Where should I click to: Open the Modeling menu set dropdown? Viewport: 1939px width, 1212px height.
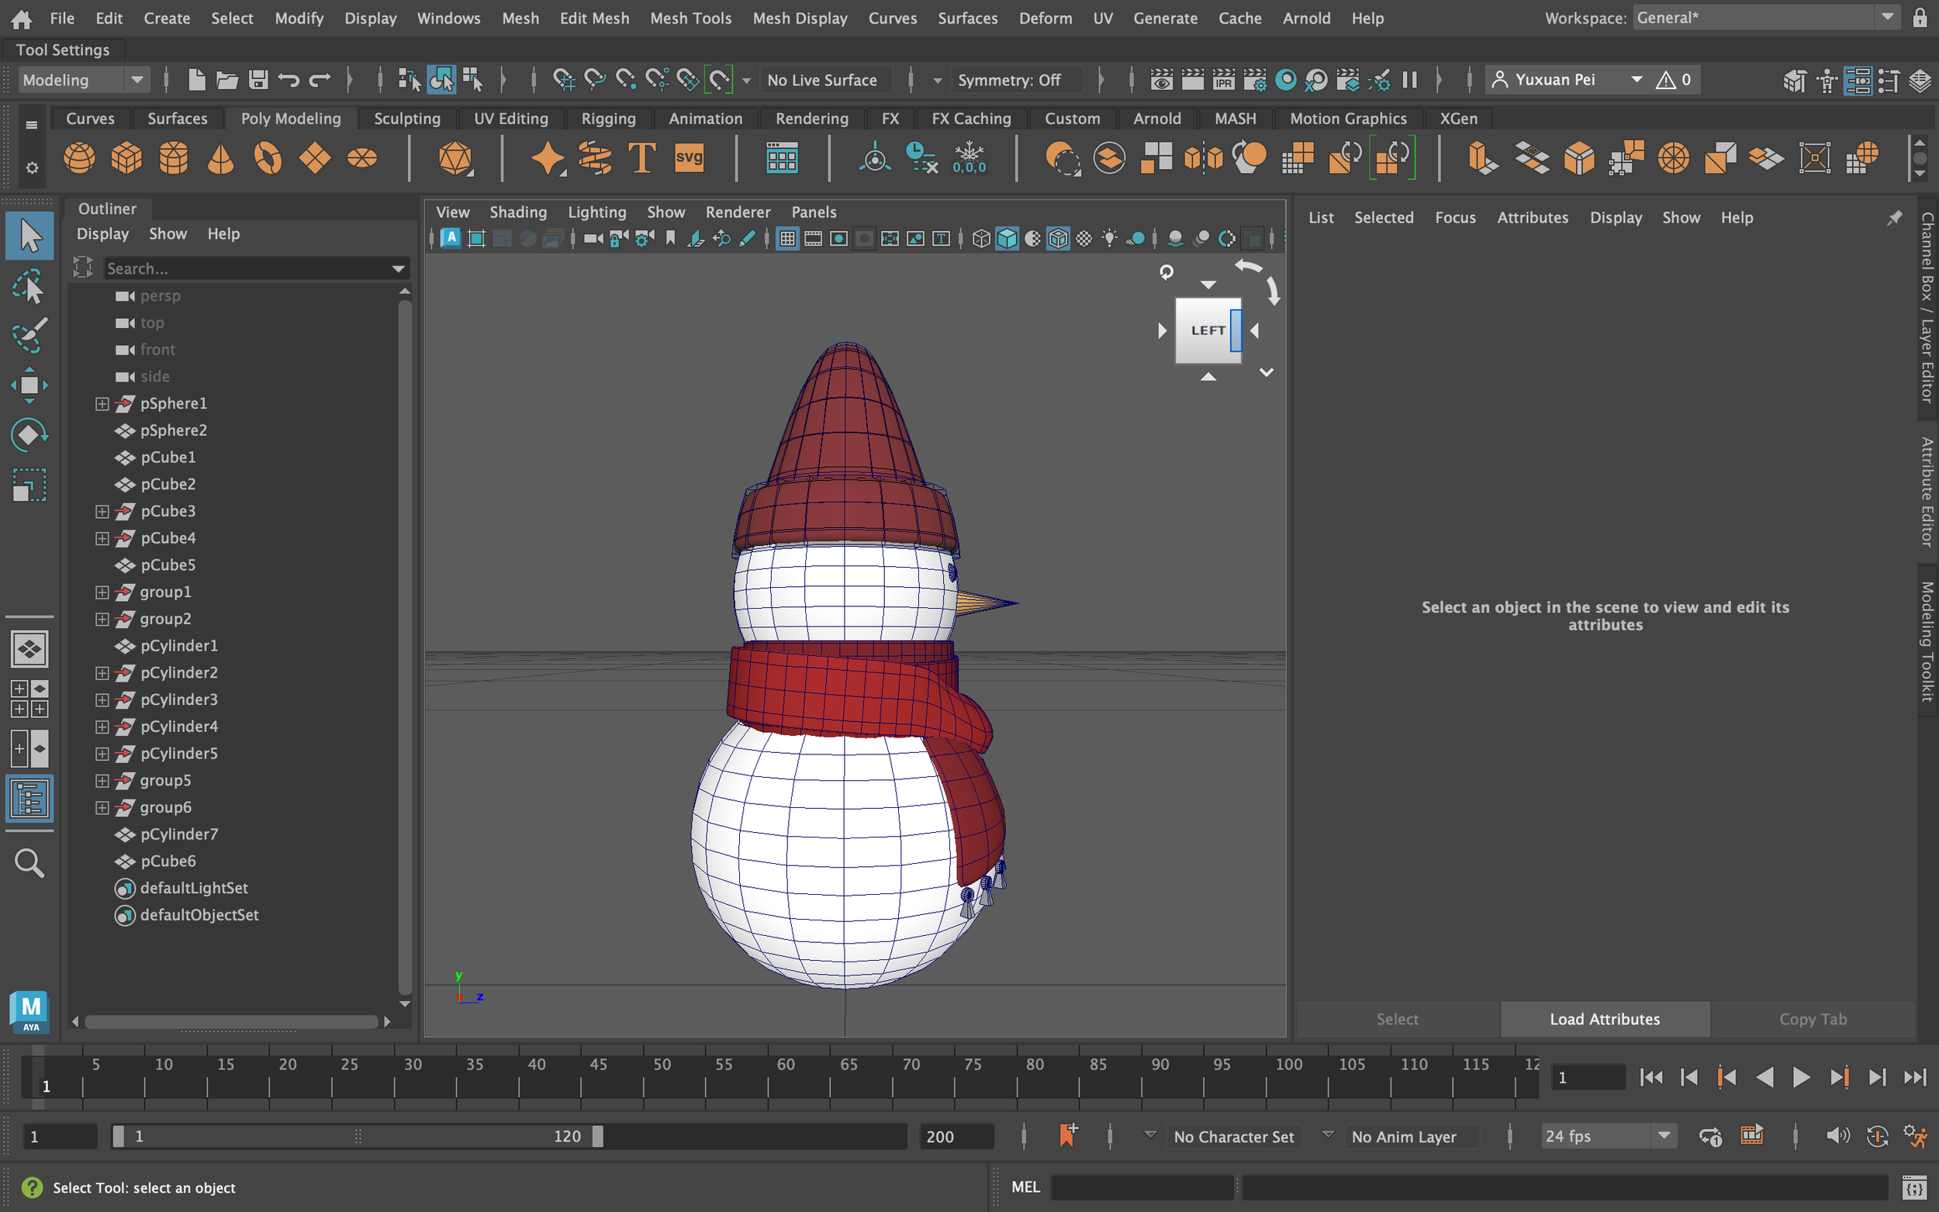pyautogui.click(x=137, y=80)
